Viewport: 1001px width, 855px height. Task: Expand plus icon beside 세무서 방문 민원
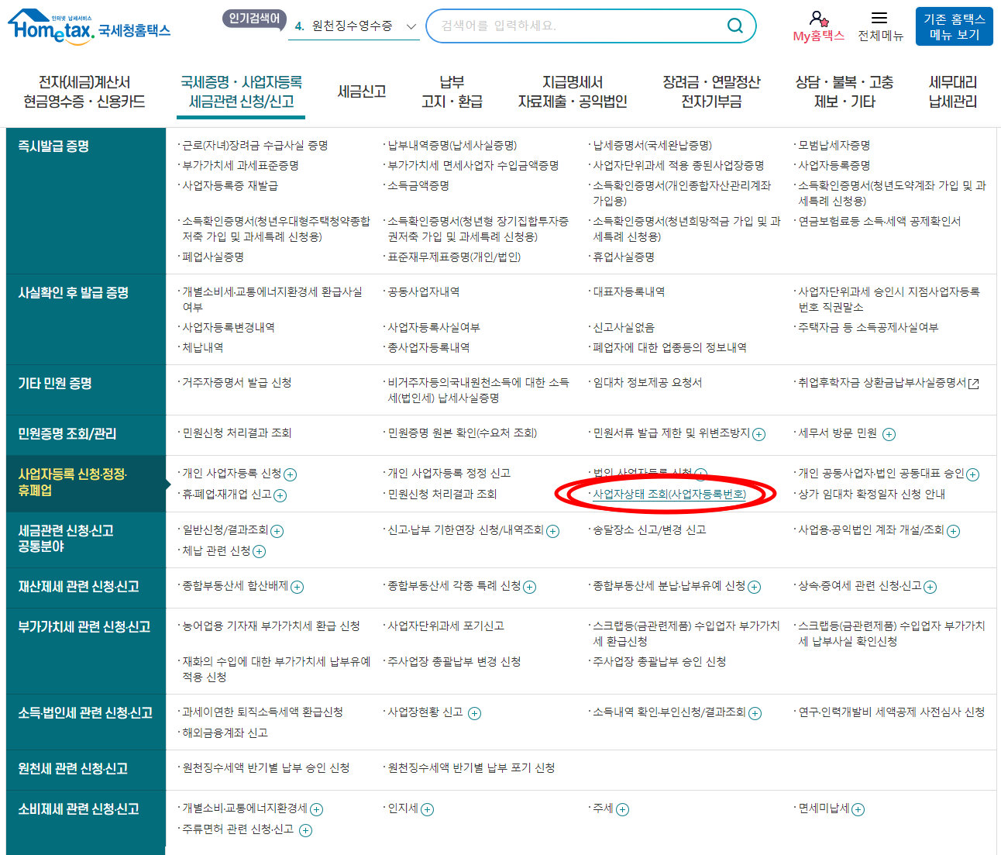coord(889,434)
